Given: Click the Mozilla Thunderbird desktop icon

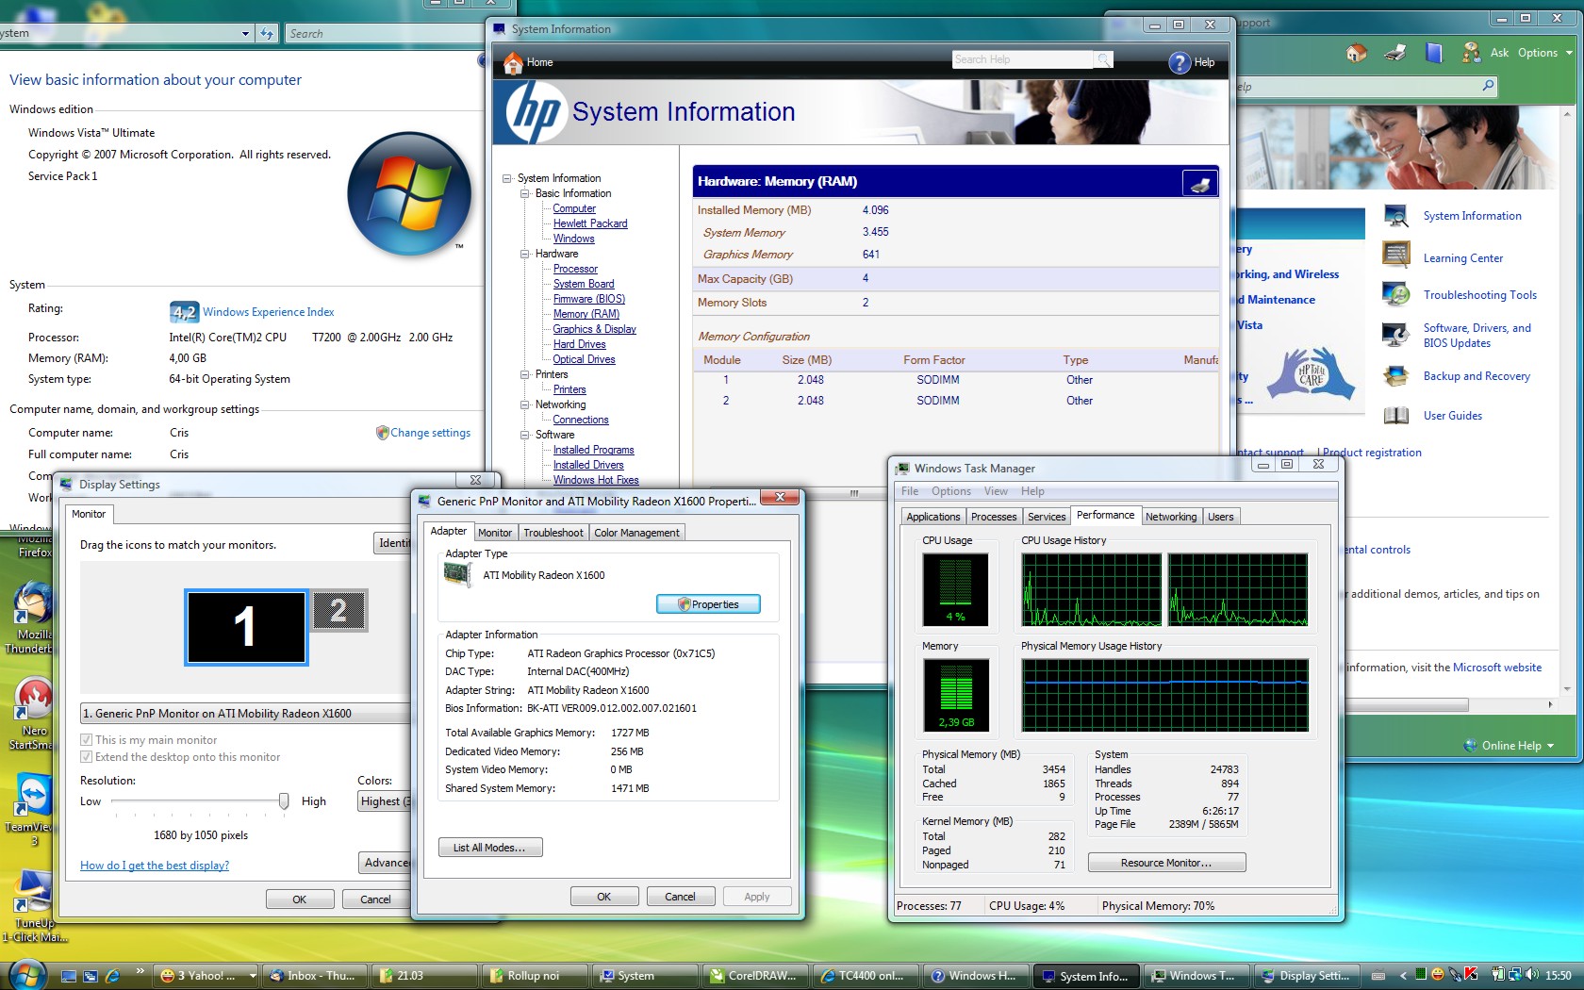Looking at the screenshot, I should [32, 603].
